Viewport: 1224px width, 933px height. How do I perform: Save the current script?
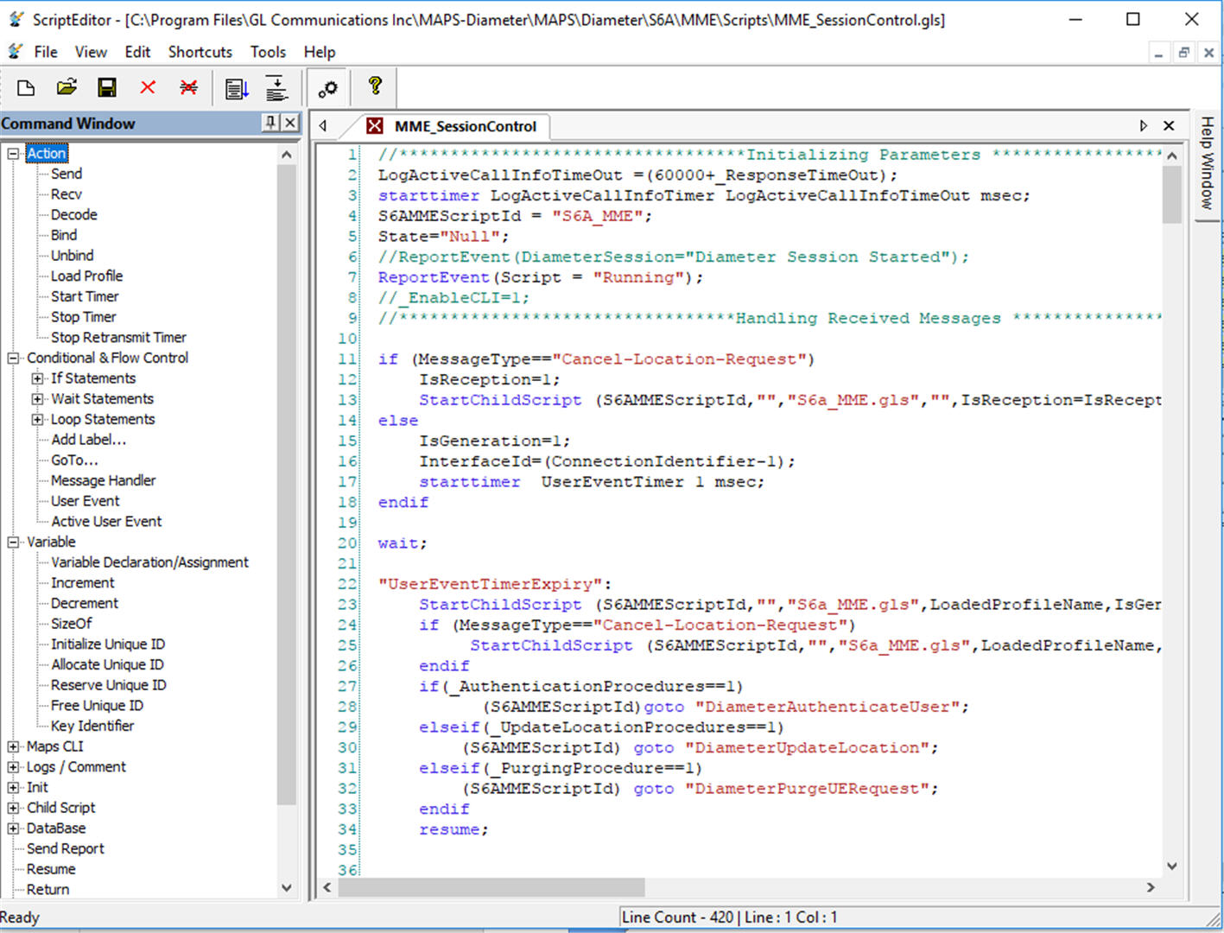point(107,87)
